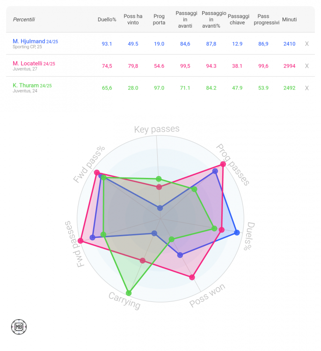The height and width of the screenshot is (351, 321).
Task: Open M. Locatelli 24/25 player link
Action: 34,64
